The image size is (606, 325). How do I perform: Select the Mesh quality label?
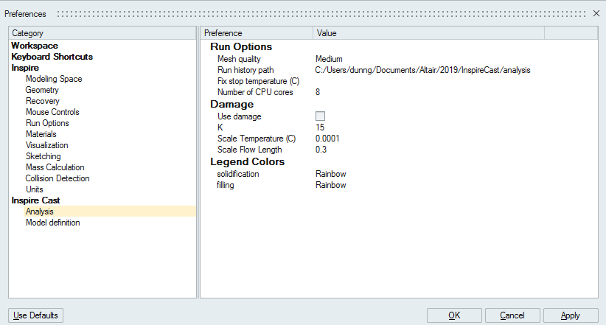[239, 59]
